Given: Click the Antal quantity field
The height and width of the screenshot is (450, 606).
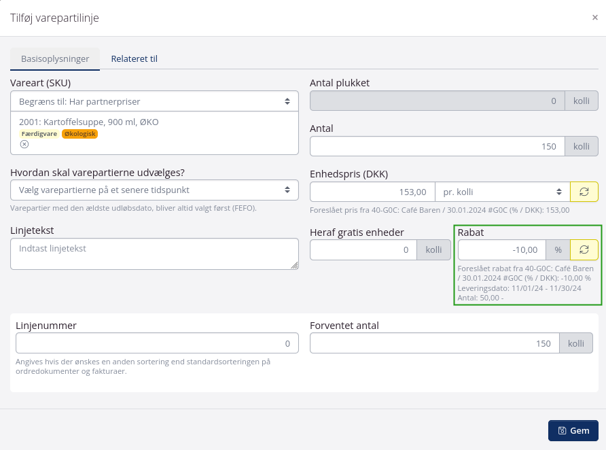Looking at the screenshot, I should click(436, 147).
